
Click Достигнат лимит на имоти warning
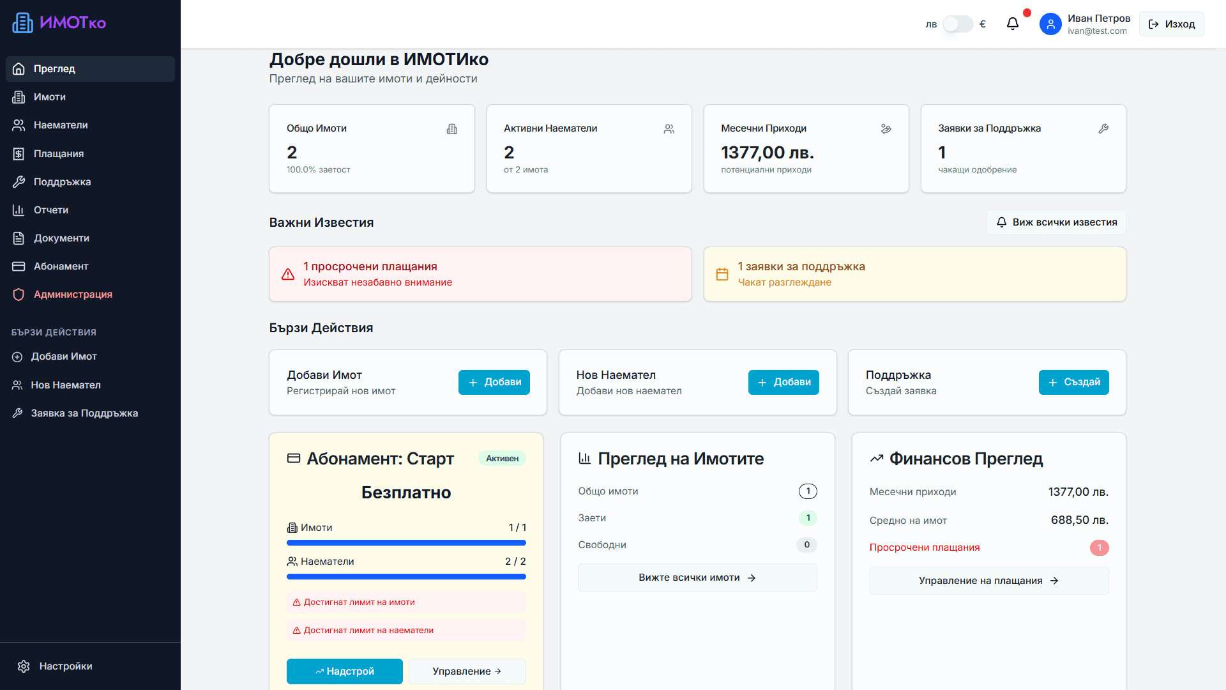point(406,602)
